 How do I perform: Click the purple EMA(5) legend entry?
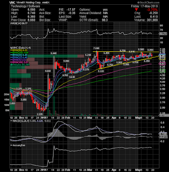click(18, 60)
